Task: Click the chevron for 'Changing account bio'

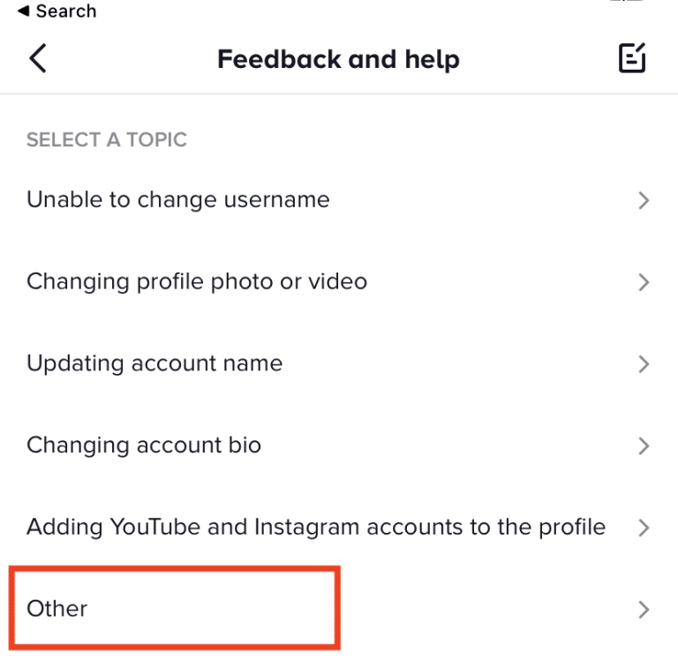Action: click(644, 445)
